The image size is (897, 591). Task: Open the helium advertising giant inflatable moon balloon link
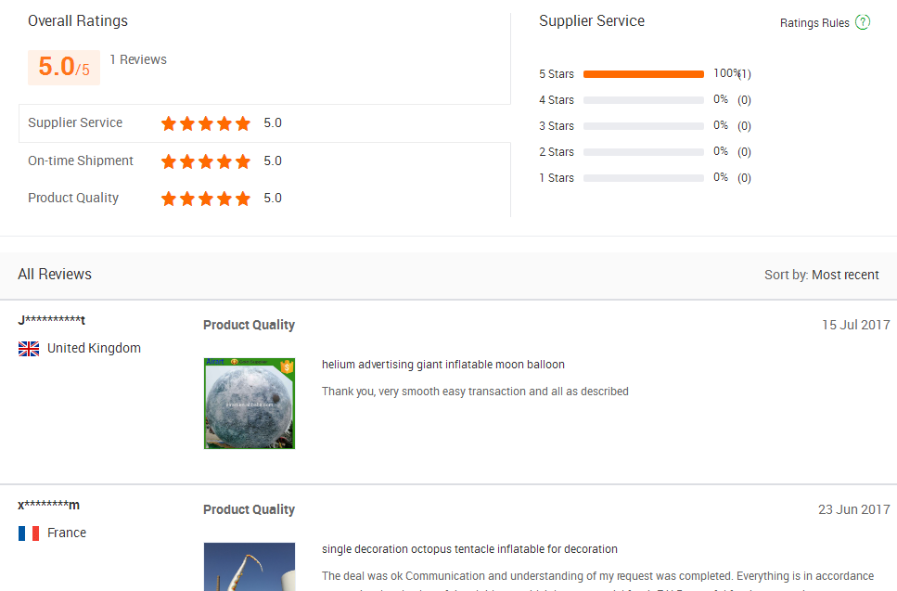[x=443, y=365]
